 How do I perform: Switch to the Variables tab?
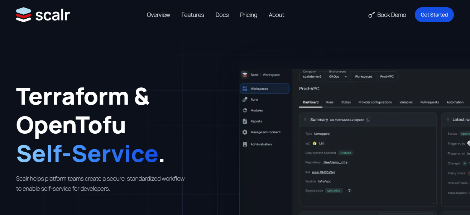(406, 102)
